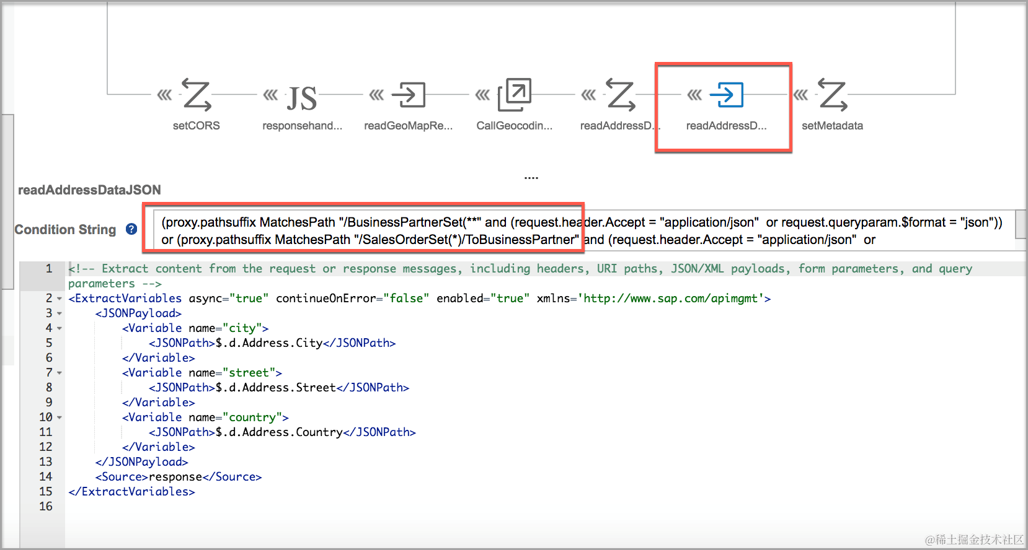Click the Variable name="street" line

(x=202, y=373)
